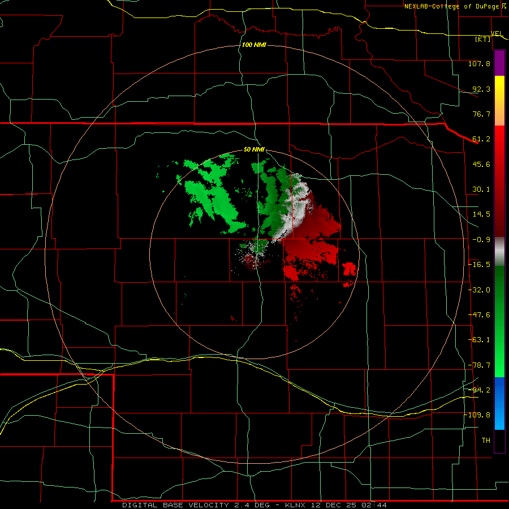
Task: Pick the yellow-orange segment of the color bar
Action: pos(499,101)
